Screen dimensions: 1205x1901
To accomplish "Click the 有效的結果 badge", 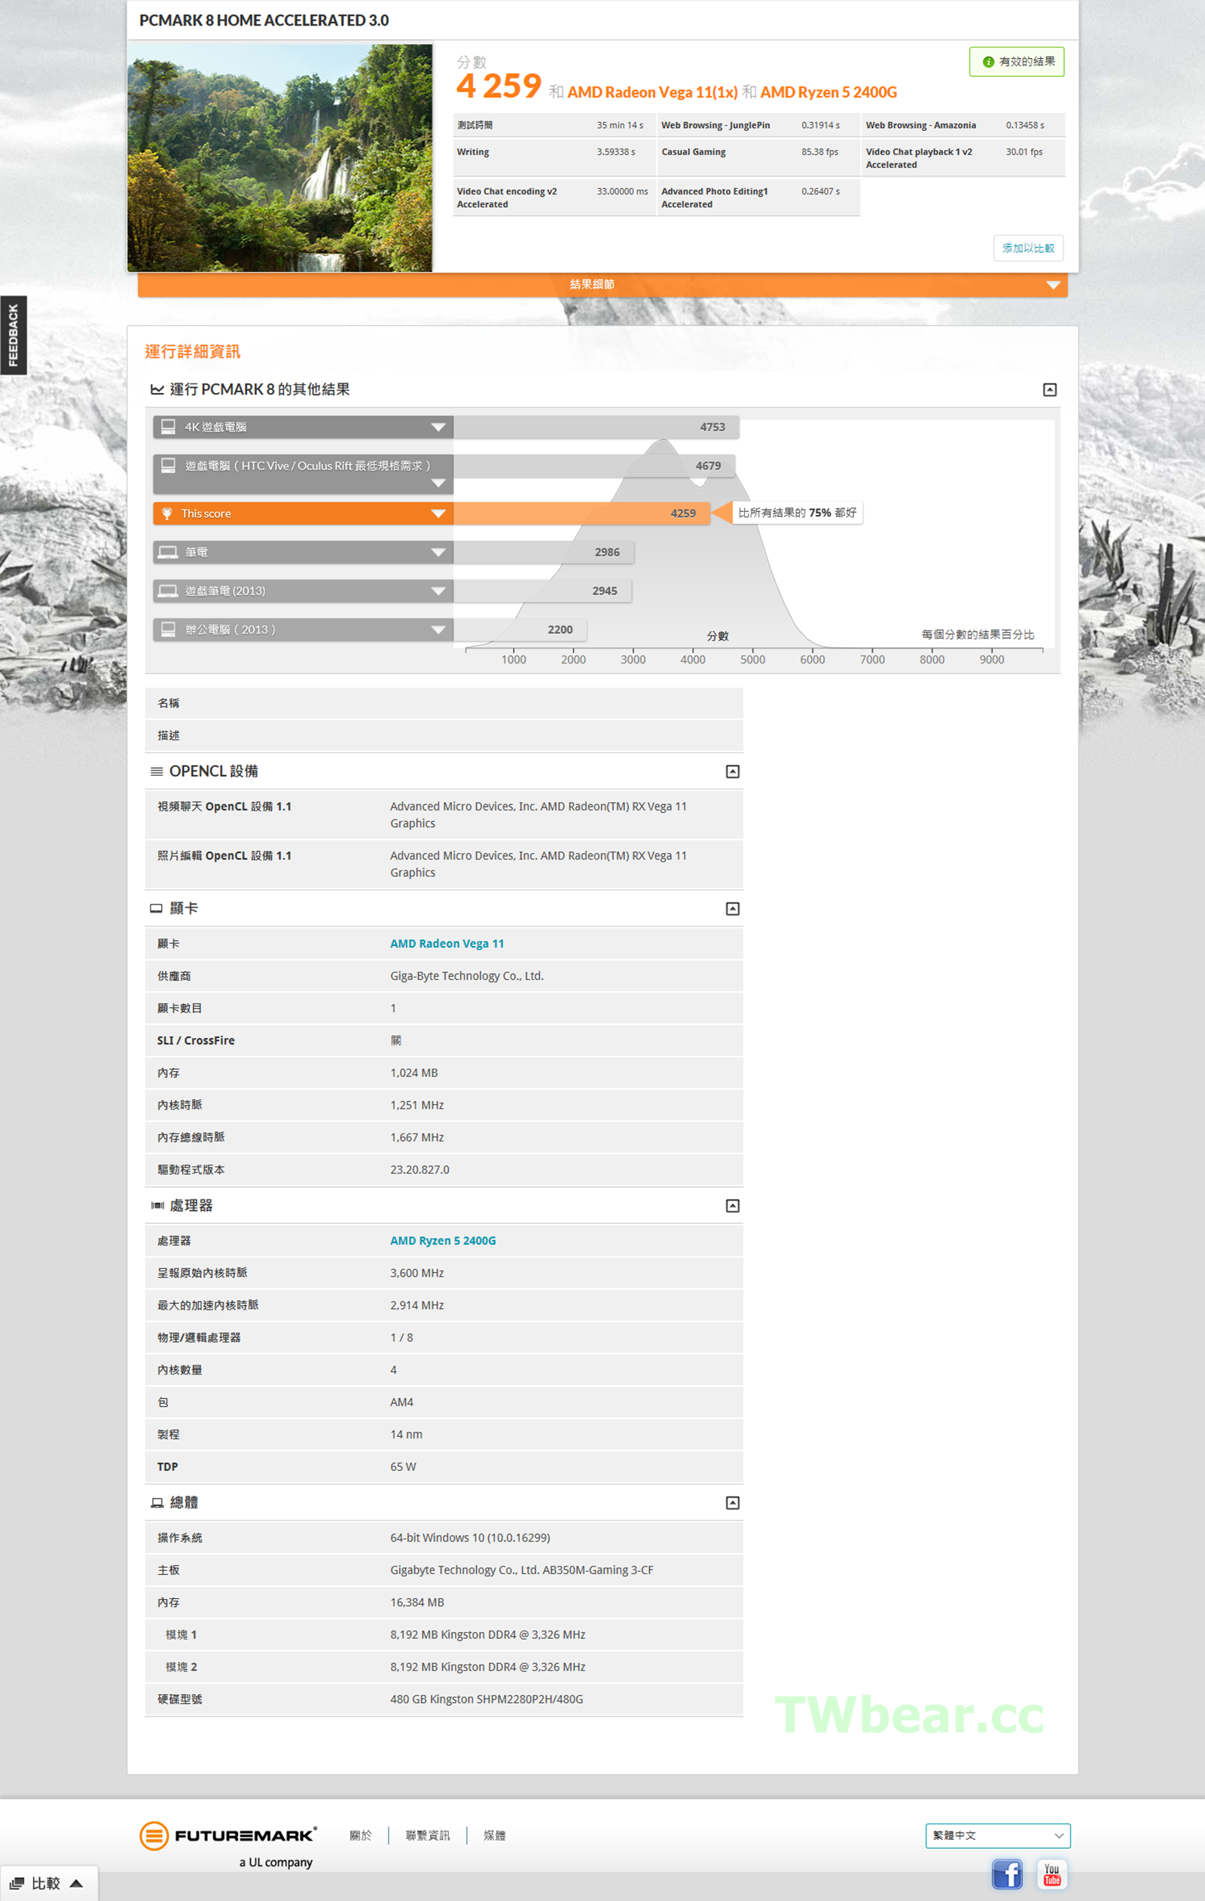I will [1016, 62].
